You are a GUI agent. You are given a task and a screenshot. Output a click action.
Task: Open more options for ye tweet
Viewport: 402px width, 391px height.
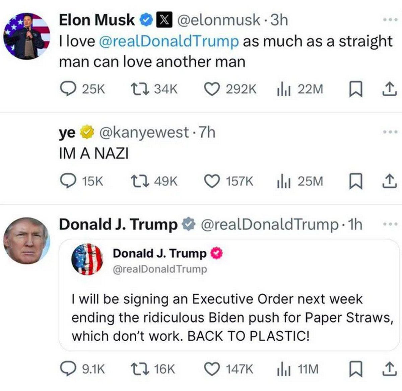pos(390,132)
